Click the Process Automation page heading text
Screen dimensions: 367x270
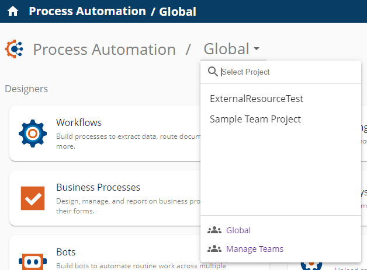104,50
